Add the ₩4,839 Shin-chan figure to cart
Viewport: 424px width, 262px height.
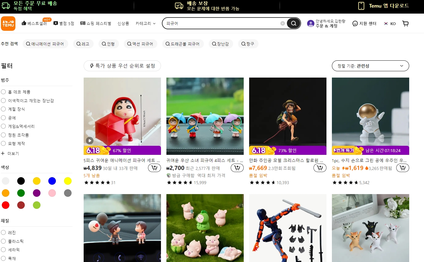click(x=154, y=168)
